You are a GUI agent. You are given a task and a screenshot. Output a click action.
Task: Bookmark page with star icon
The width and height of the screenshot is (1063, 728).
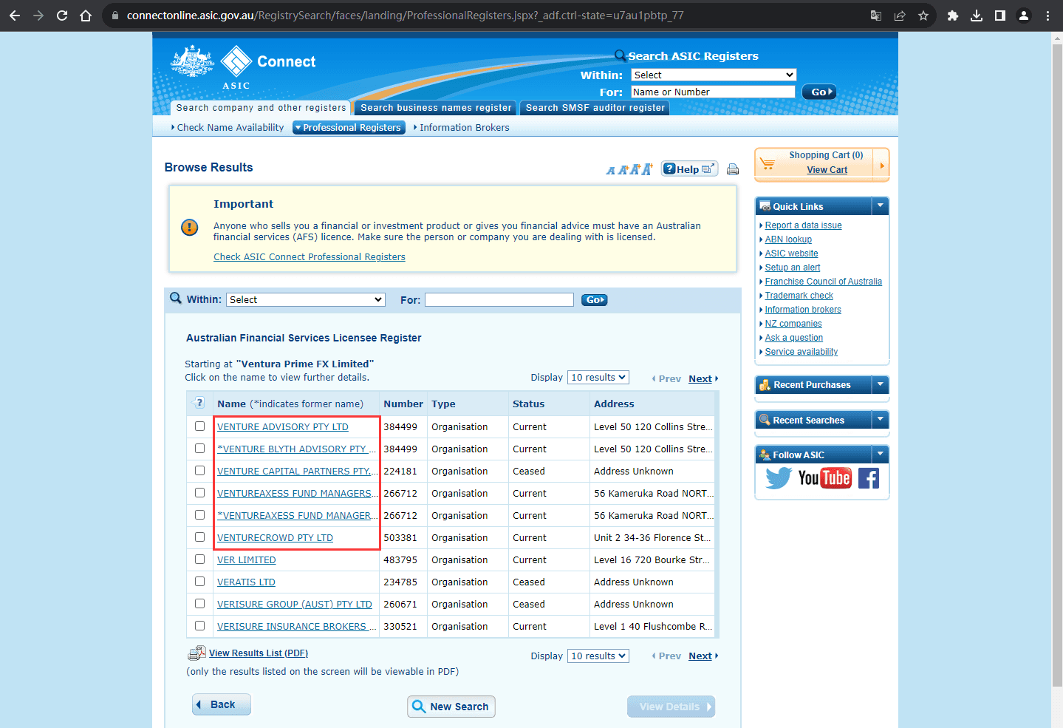[923, 16]
